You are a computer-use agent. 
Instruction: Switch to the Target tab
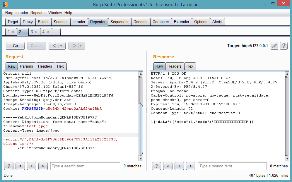click(x=13, y=22)
